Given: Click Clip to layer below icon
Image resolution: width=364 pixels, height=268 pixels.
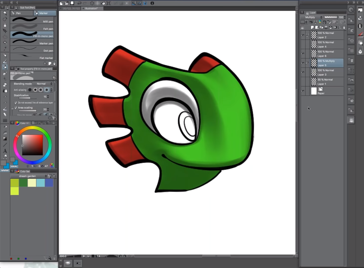Looking at the screenshot, I should click(x=311, y=22).
